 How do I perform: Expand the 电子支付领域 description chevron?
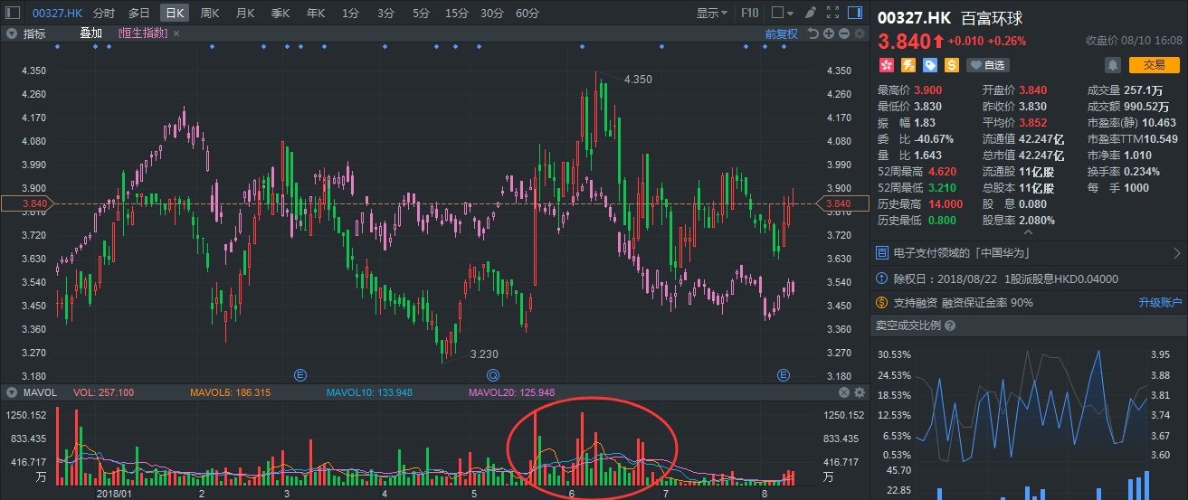(x=1176, y=253)
